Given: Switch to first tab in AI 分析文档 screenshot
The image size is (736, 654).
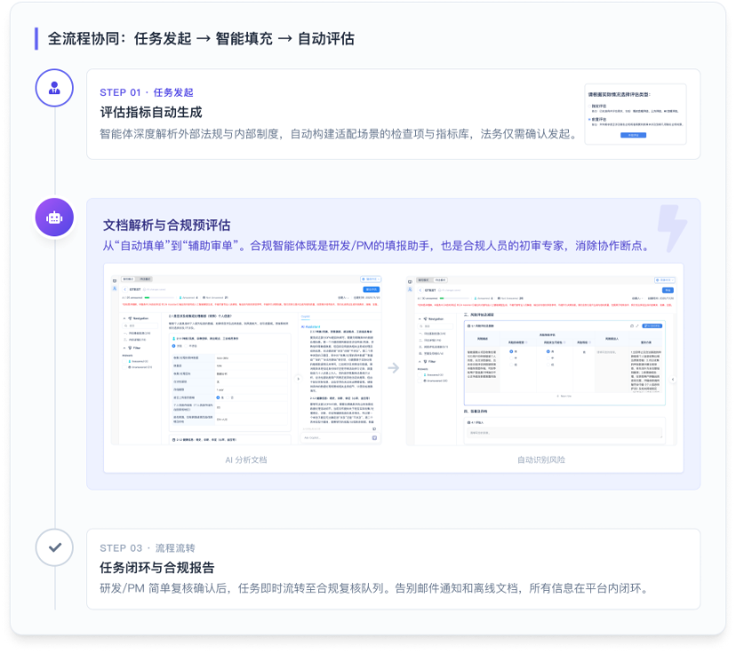Looking at the screenshot, I should (128, 279).
